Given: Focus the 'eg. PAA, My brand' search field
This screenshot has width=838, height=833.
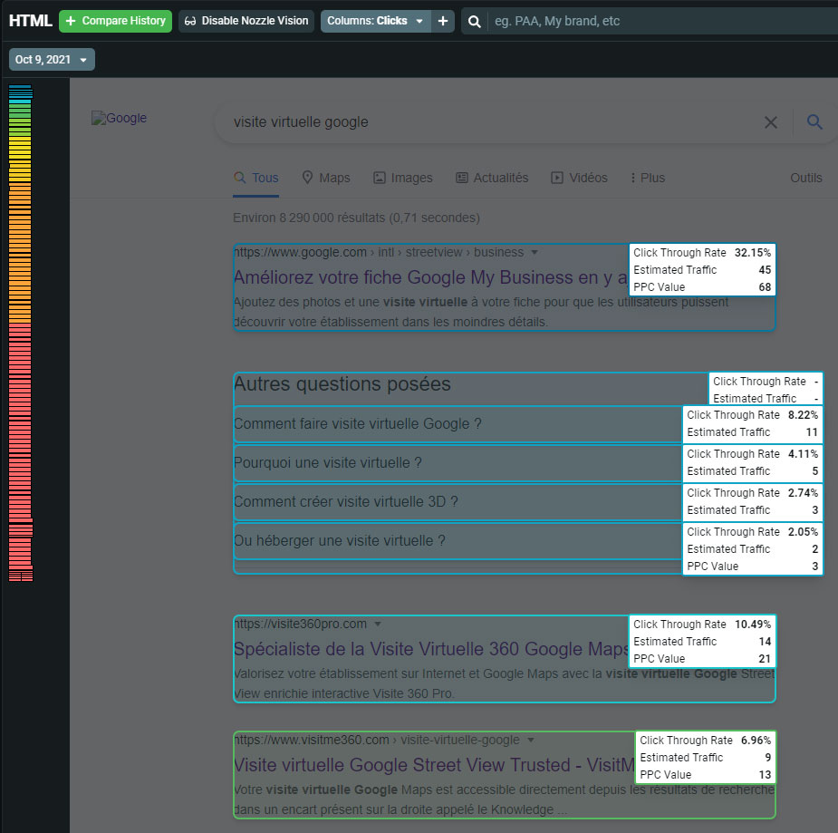Looking at the screenshot, I should 663,22.
